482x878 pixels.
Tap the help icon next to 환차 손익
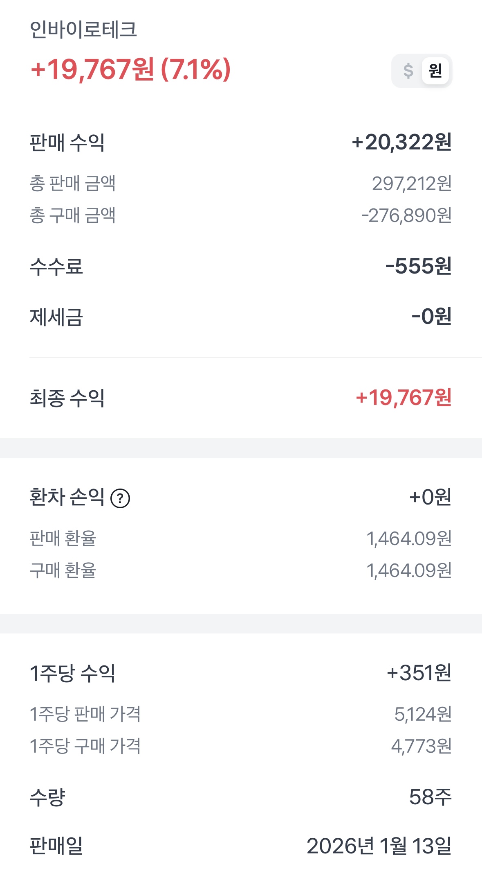(120, 498)
